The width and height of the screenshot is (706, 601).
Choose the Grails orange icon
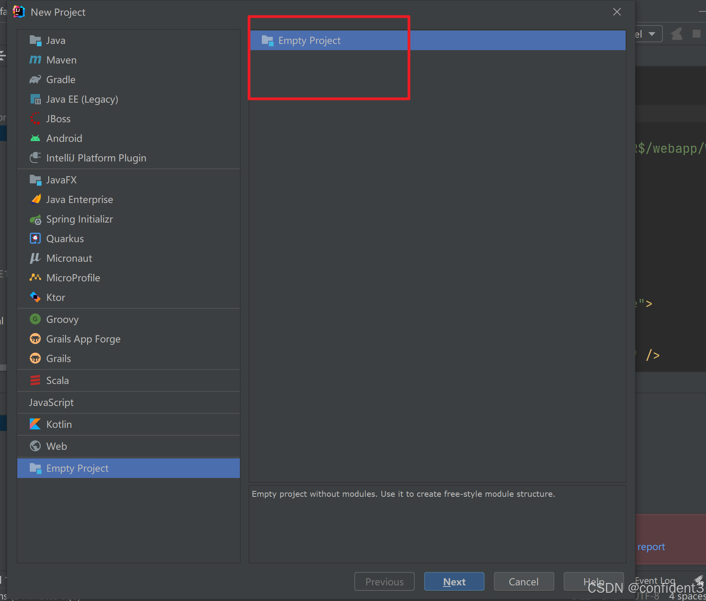pos(35,358)
